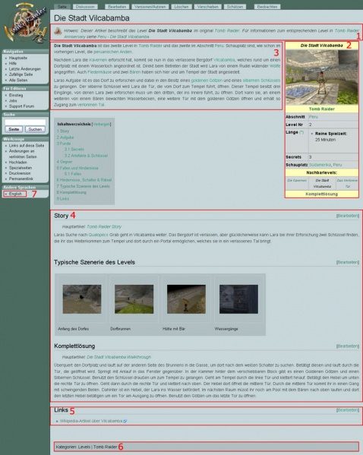Jump to '5.1 Fallen' in the contents

[73, 174]
